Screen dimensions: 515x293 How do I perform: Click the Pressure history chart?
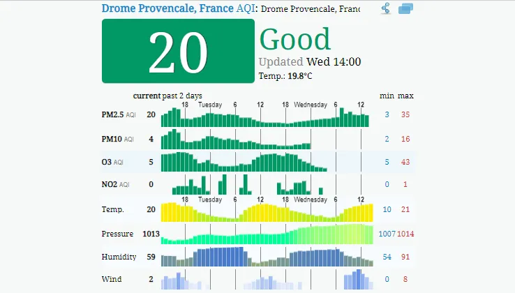265,234
